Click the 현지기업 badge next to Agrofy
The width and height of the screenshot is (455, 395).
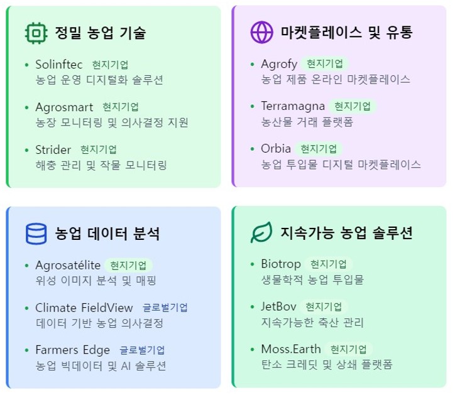click(325, 64)
